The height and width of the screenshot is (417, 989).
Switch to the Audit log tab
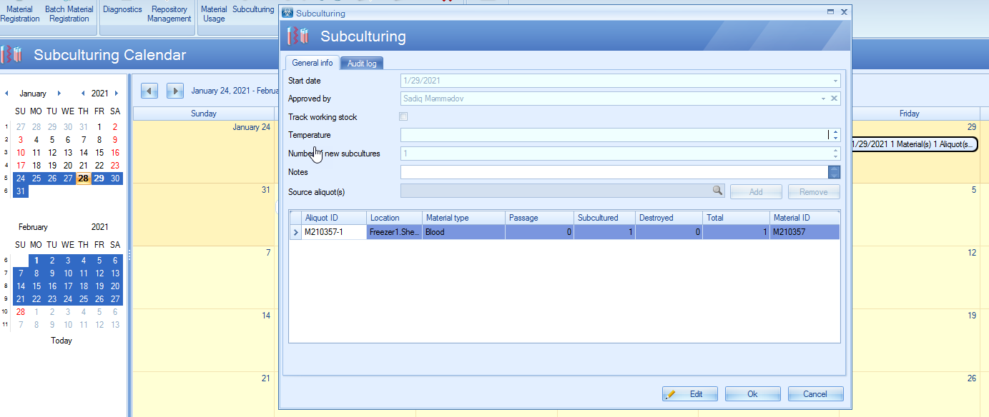point(362,64)
